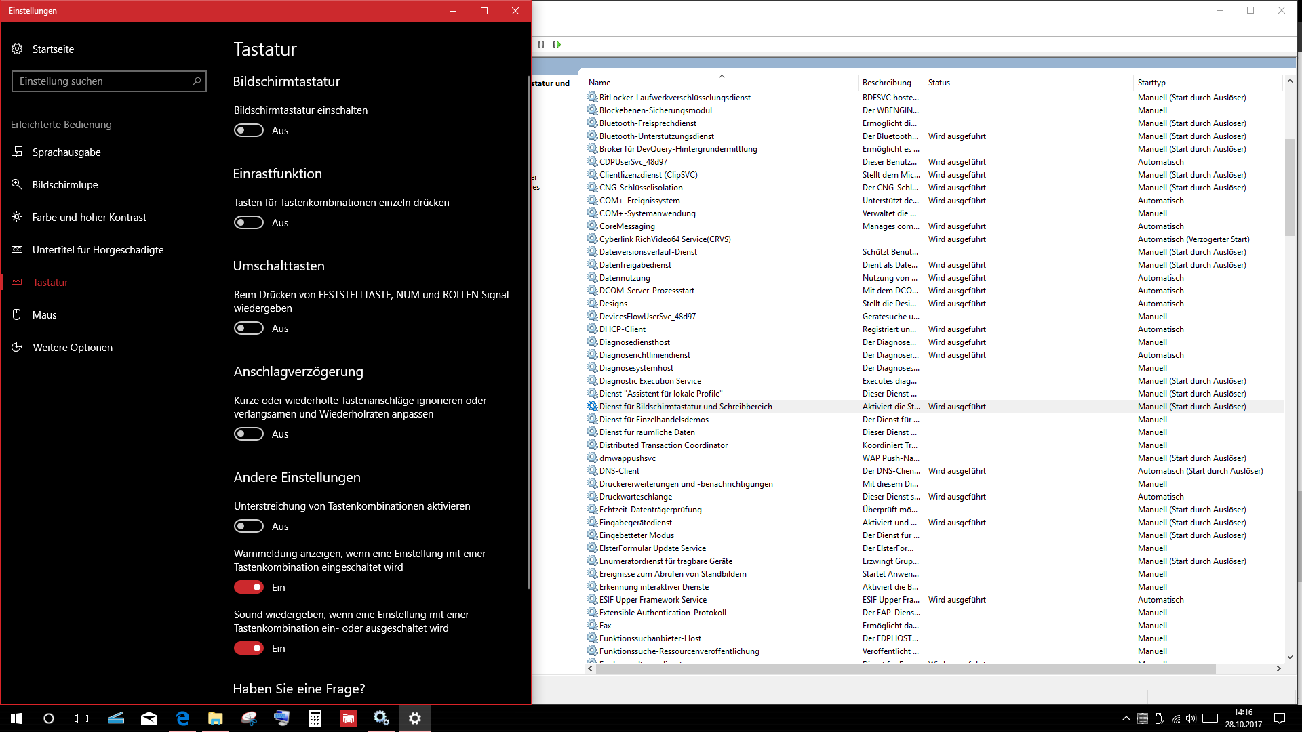Screen dimensions: 1302x732
Task: Select the Bluetooth-Unterstützungsdienst service
Action: pos(934,136)
